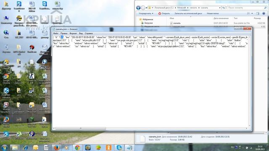
Task: Select Загрузки in Explorer navigation pane
Action: 147,23
